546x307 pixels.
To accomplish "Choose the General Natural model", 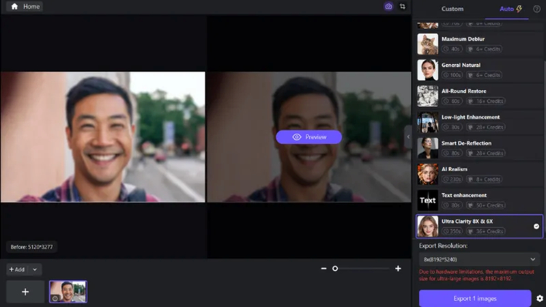I will [479, 70].
